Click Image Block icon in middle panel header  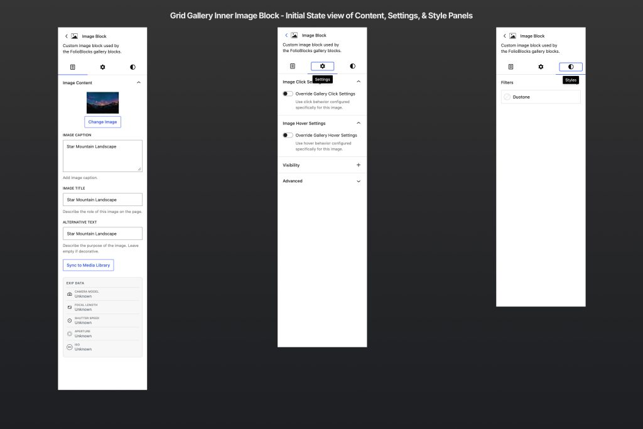tap(294, 35)
